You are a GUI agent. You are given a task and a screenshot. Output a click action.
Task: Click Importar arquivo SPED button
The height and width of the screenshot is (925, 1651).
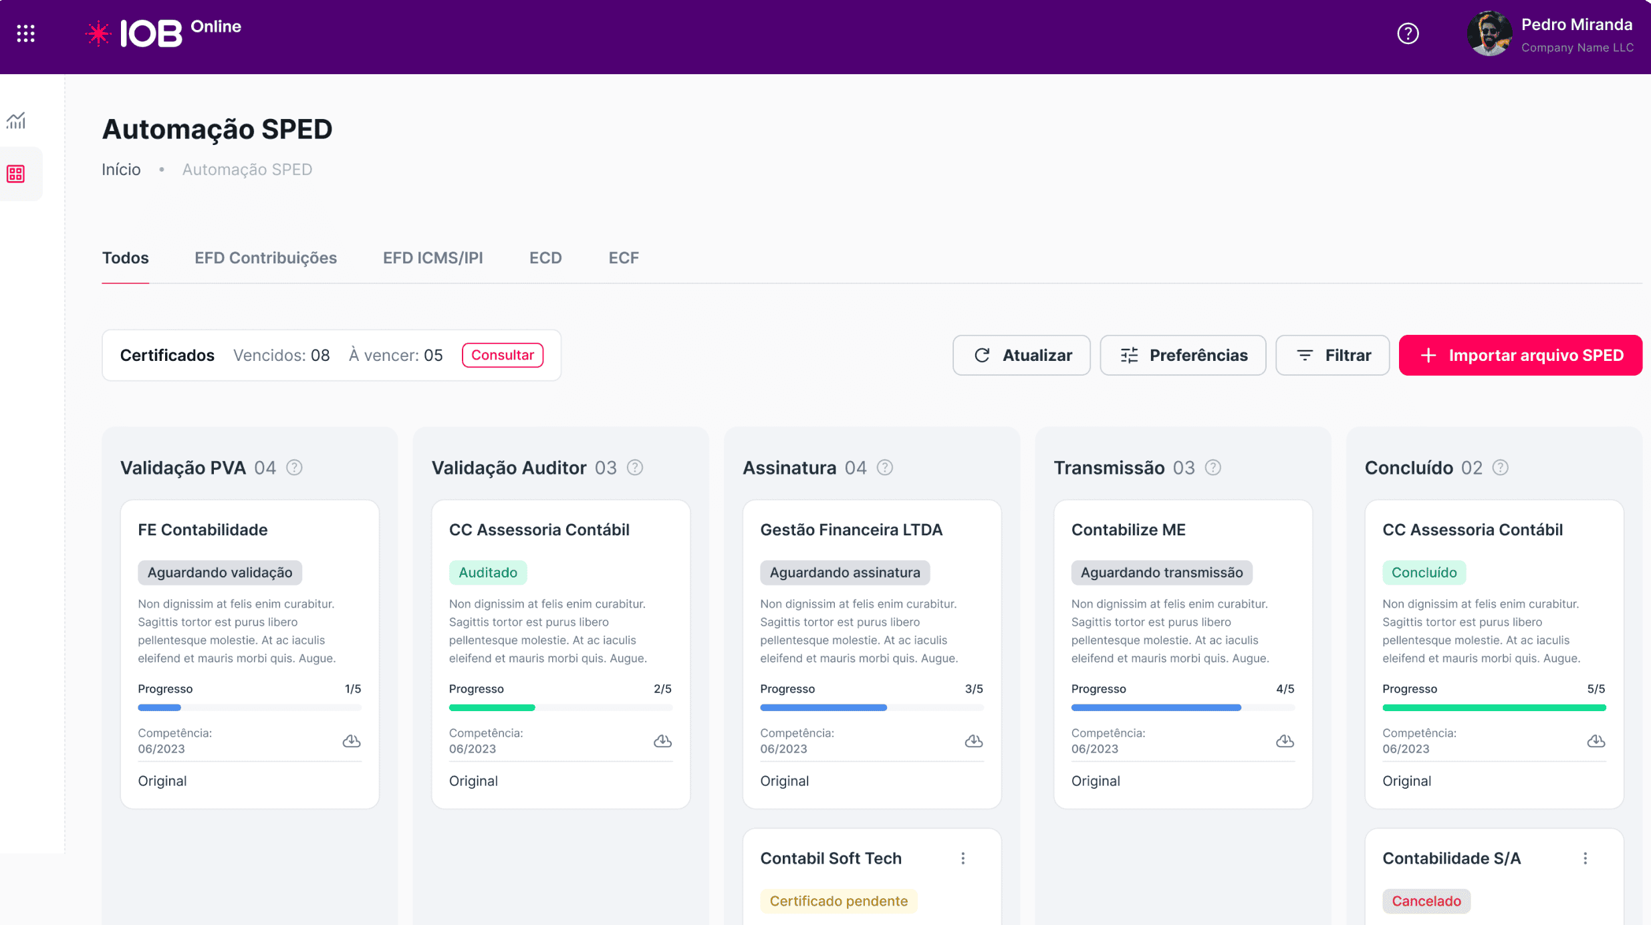coord(1521,355)
